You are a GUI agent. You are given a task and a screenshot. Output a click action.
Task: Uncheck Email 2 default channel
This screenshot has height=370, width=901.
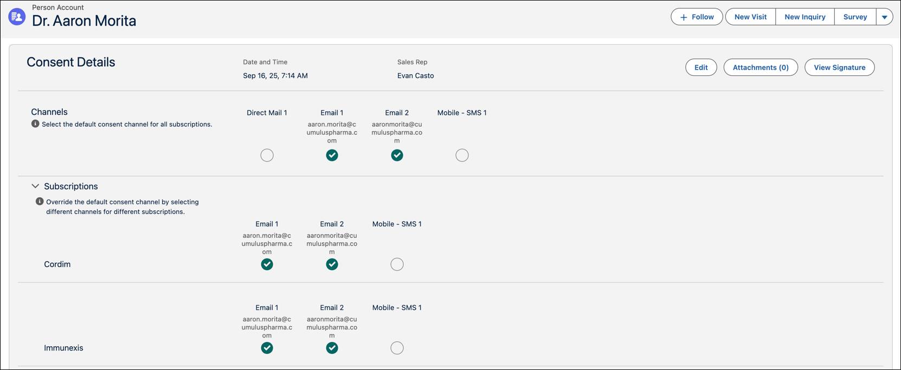tap(397, 155)
